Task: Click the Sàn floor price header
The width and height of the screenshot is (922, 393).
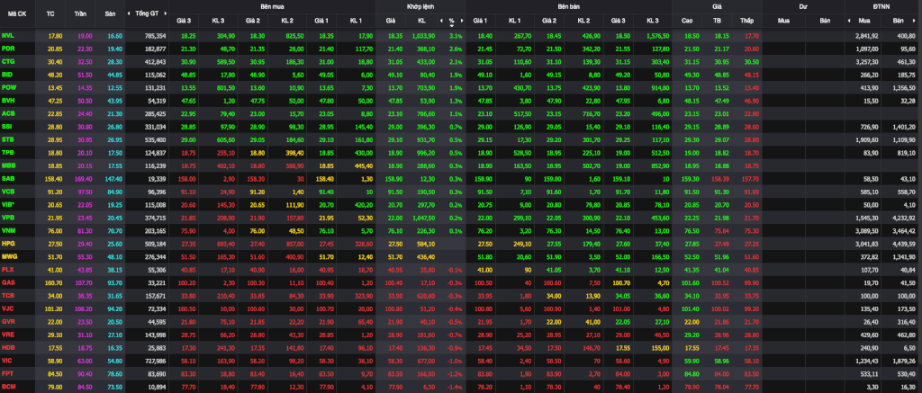Action: [x=109, y=13]
